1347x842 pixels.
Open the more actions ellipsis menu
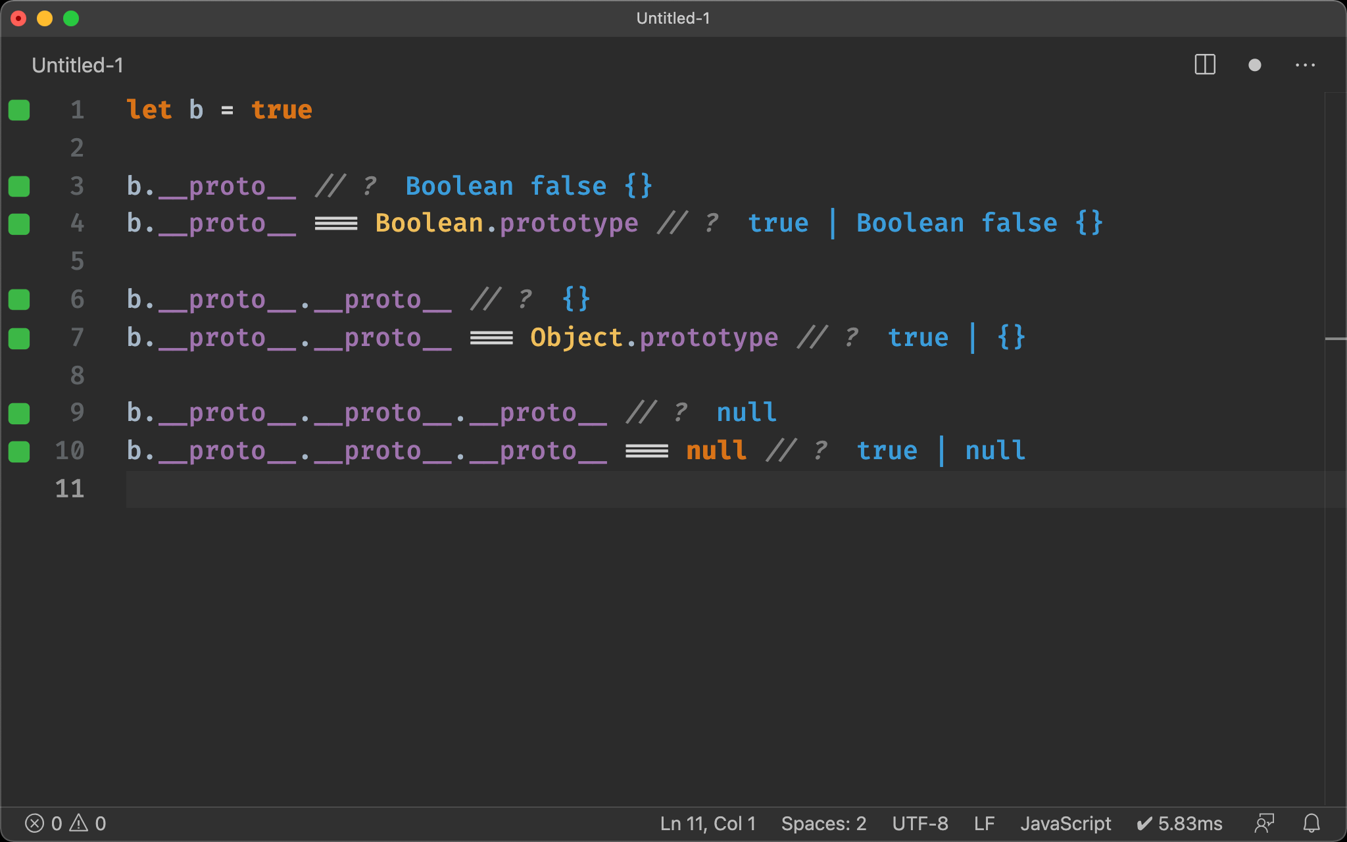[x=1305, y=65]
